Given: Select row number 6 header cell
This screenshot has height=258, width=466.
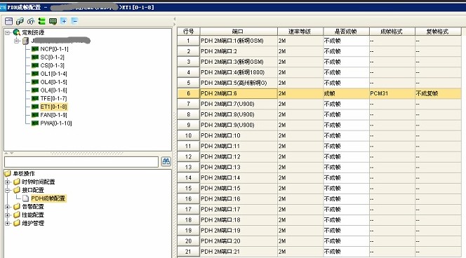Looking at the screenshot, I should tap(188, 93).
